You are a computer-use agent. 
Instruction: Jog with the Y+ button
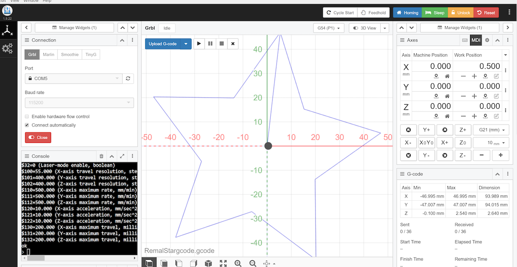(426, 130)
